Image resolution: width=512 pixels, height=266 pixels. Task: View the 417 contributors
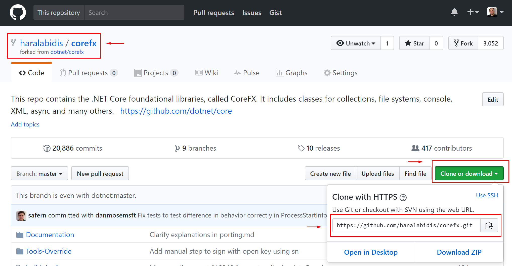442,148
